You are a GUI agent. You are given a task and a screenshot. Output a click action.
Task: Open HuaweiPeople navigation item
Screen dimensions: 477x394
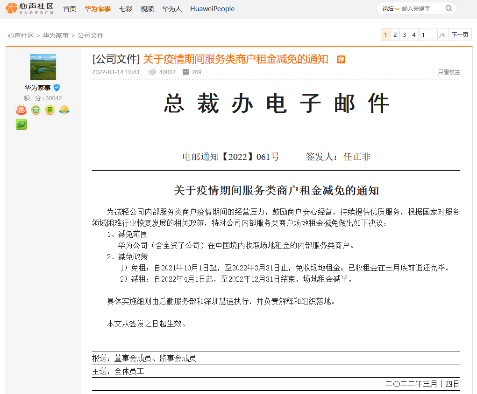213,9
